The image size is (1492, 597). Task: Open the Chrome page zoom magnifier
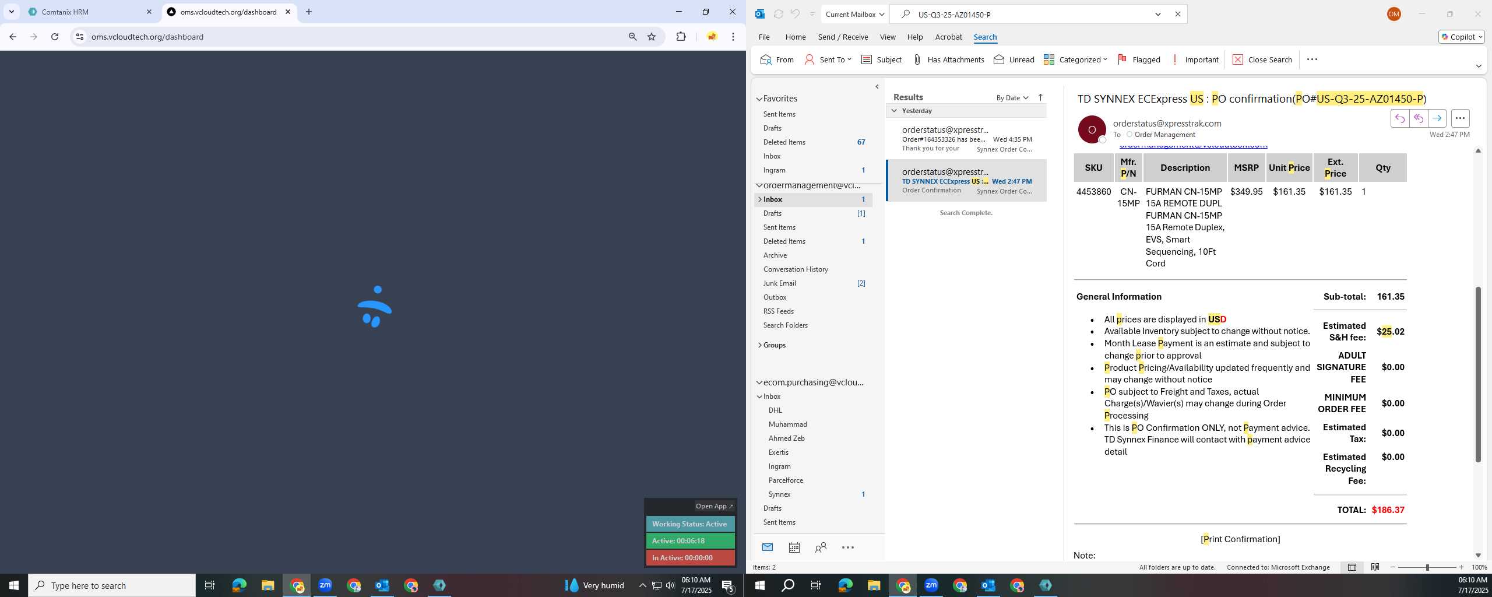point(632,37)
